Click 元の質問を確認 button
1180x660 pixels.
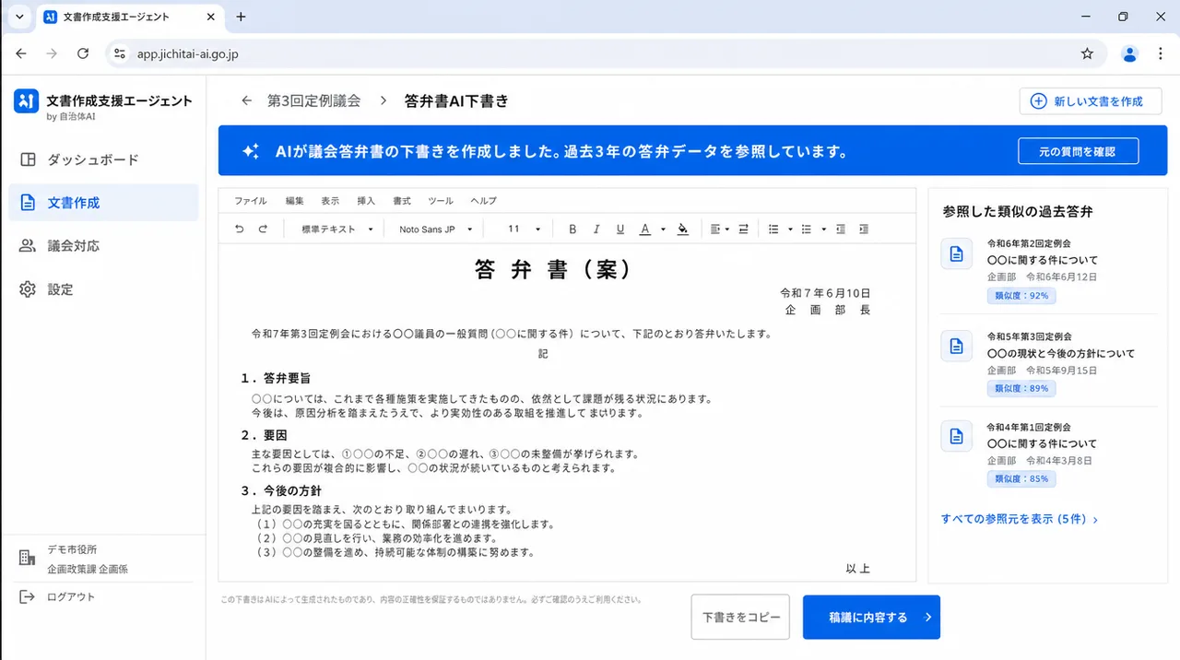point(1078,151)
